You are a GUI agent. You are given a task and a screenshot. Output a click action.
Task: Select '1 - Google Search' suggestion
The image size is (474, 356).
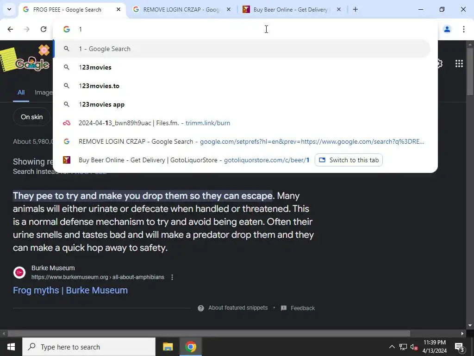242,49
